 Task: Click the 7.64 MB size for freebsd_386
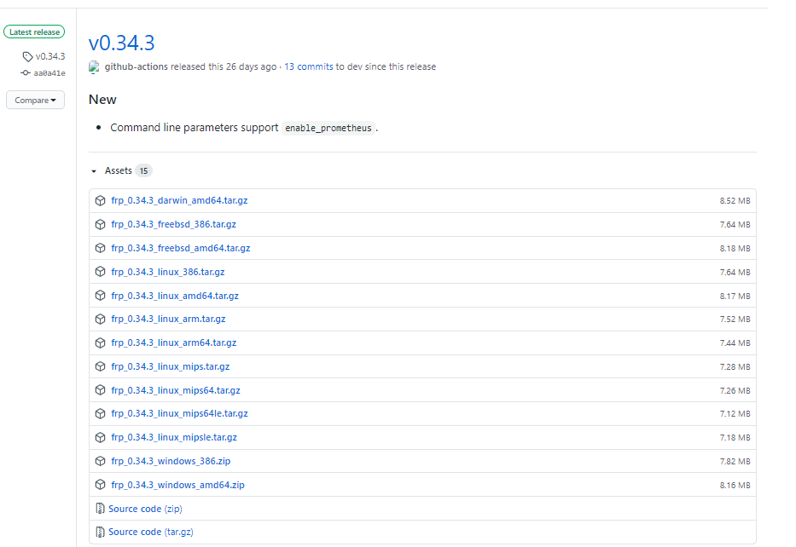pyautogui.click(x=735, y=225)
